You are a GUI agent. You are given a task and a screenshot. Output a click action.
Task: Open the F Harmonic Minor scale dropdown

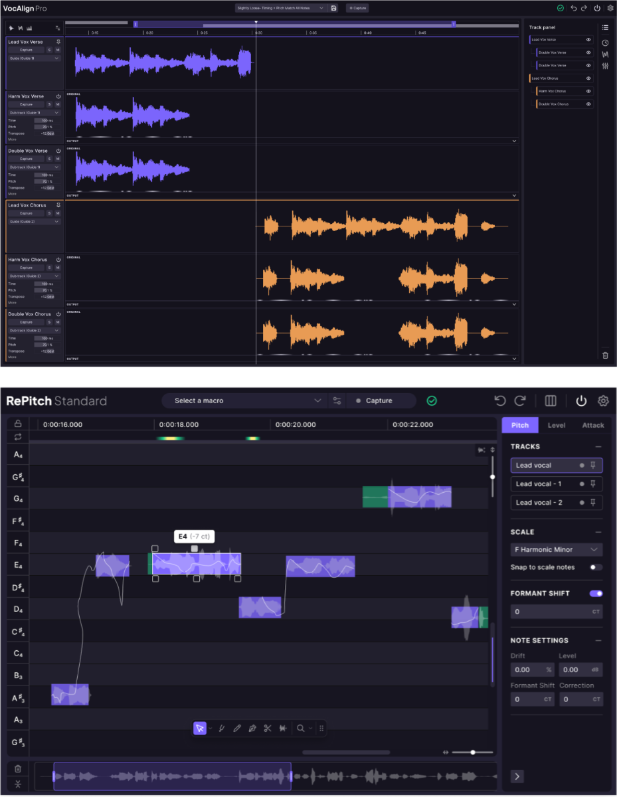click(x=557, y=549)
